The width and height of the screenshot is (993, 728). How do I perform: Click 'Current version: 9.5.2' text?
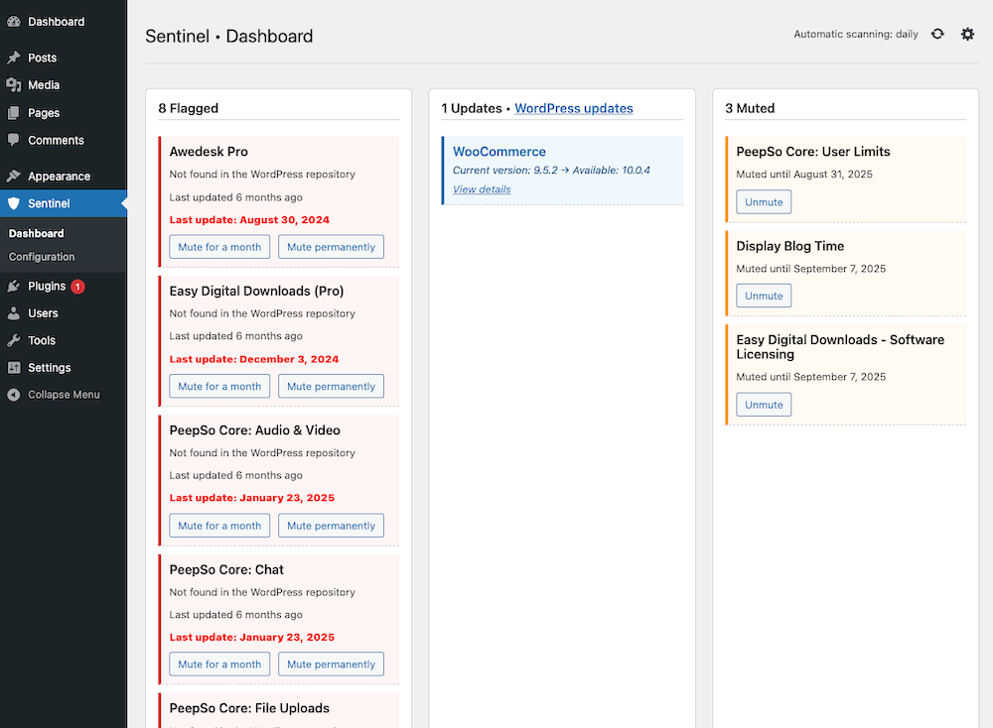pyautogui.click(x=505, y=171)
